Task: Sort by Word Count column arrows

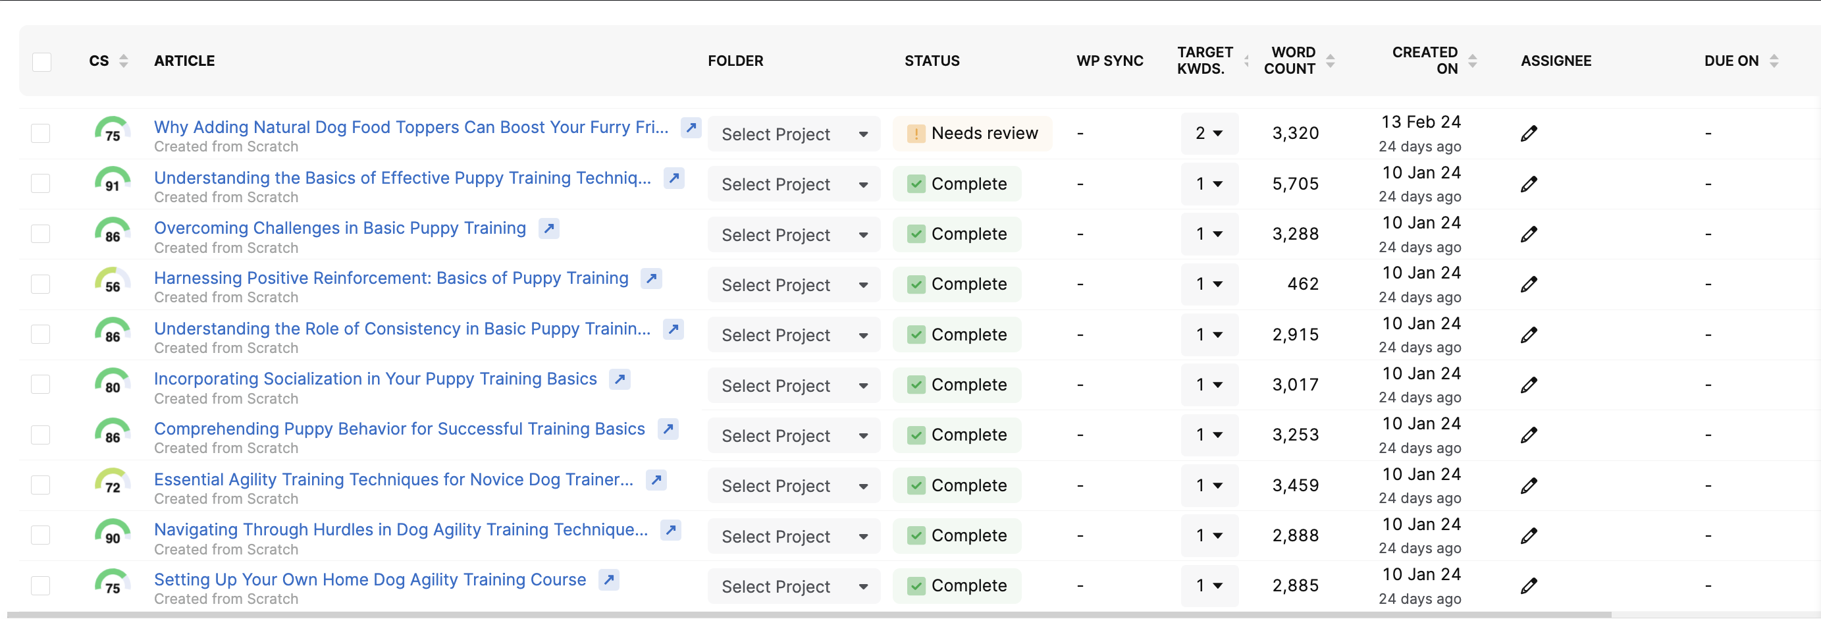Action: click(1330, 61)
